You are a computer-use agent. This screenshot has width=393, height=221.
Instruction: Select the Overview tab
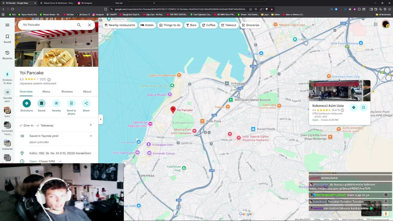tap(26, 91)
